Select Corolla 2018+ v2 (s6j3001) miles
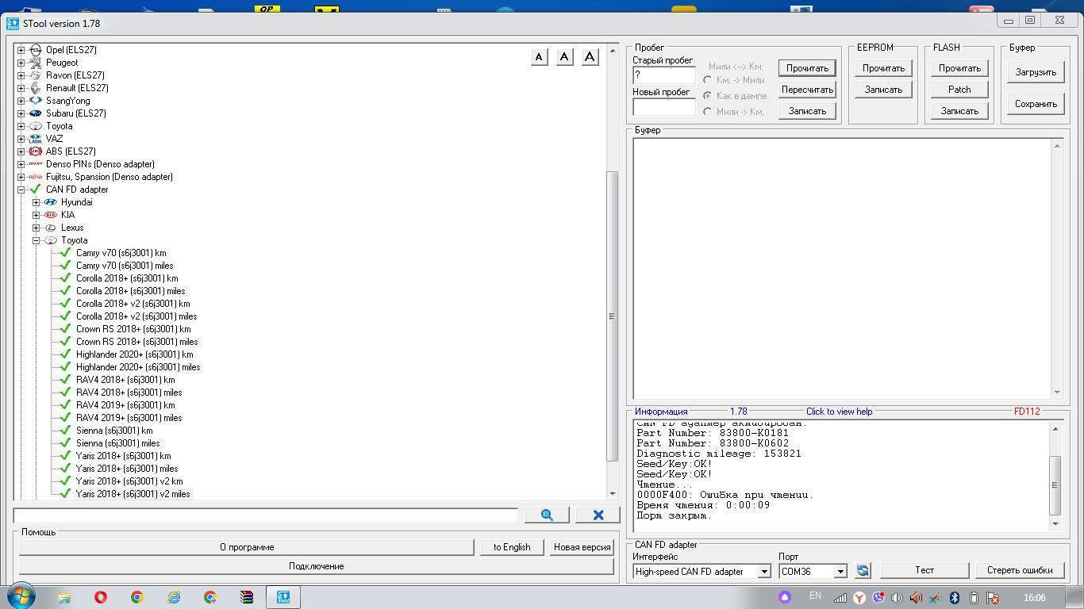1084x609 pixels. pyautogui.click(x=136, y=316)
